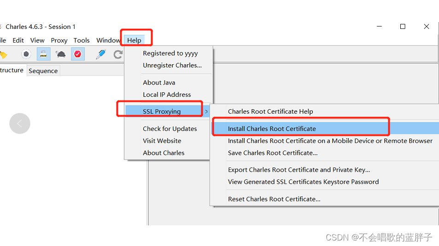Choose Export Charles Root Certificate and Private Key...
Screen dimensions: 439x246
click(x=299, y=170)
